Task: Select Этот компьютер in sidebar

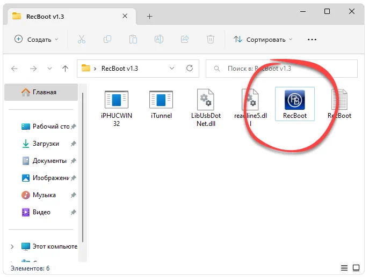Action: (x=49, y=246)
